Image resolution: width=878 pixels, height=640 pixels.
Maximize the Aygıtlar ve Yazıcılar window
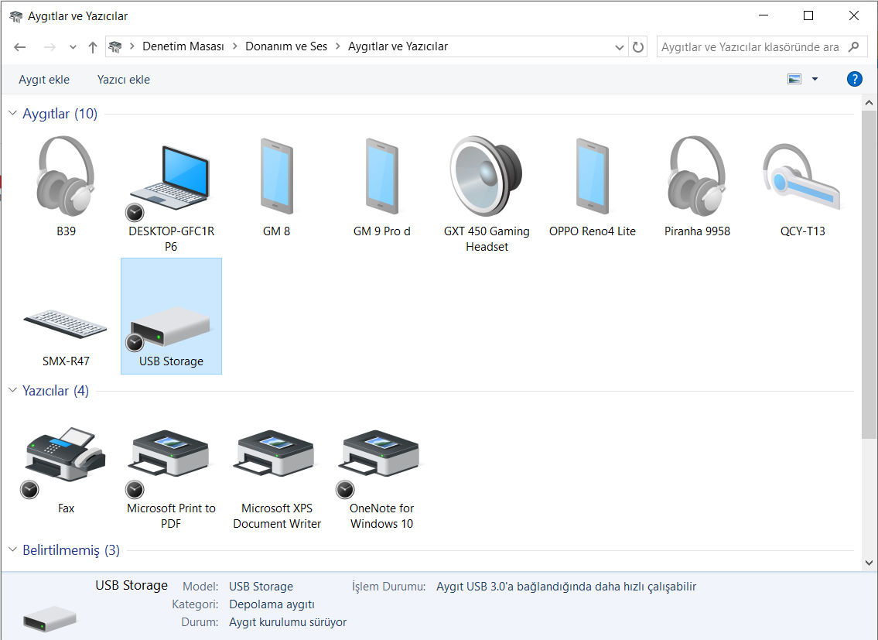tap(808, 15)
